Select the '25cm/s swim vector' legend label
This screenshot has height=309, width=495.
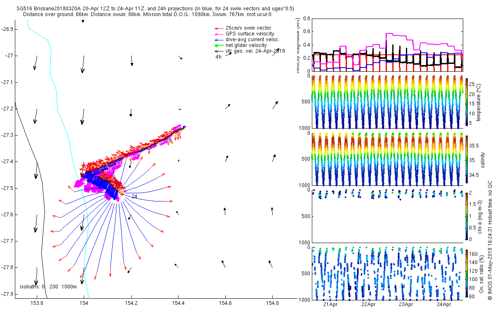(248, 28)
